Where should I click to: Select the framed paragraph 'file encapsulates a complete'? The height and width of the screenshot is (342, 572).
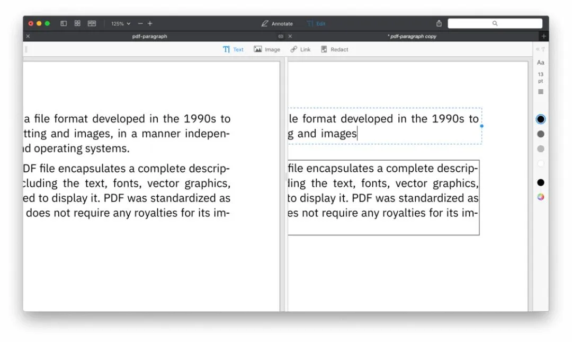383,197
